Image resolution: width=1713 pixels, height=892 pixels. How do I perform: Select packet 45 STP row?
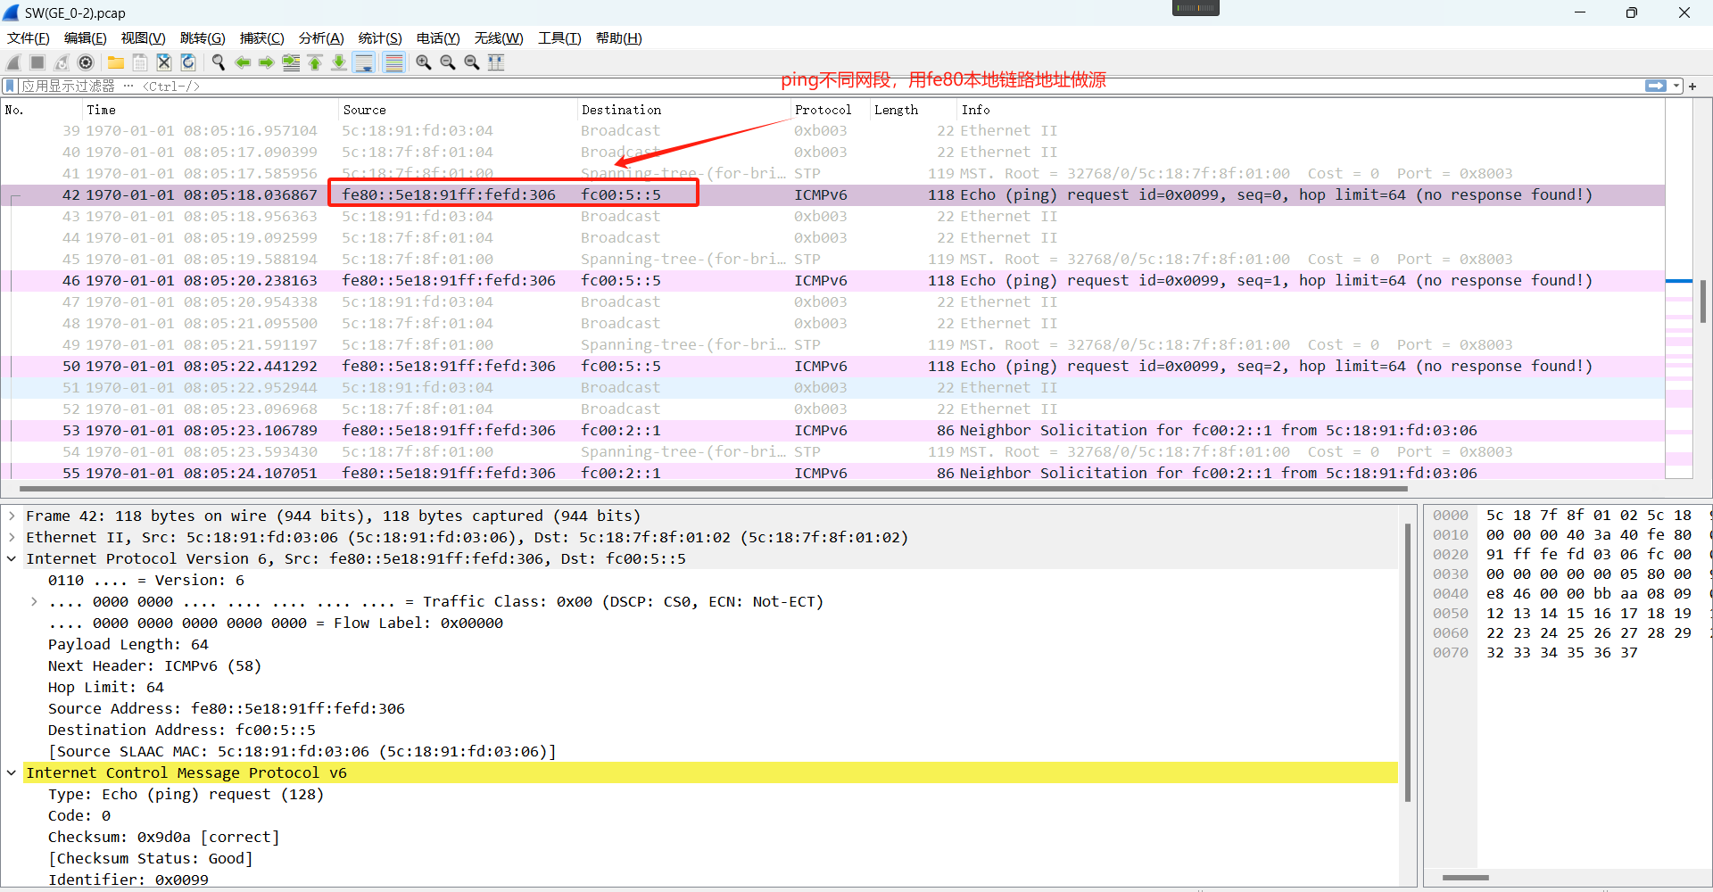(832, 260)
